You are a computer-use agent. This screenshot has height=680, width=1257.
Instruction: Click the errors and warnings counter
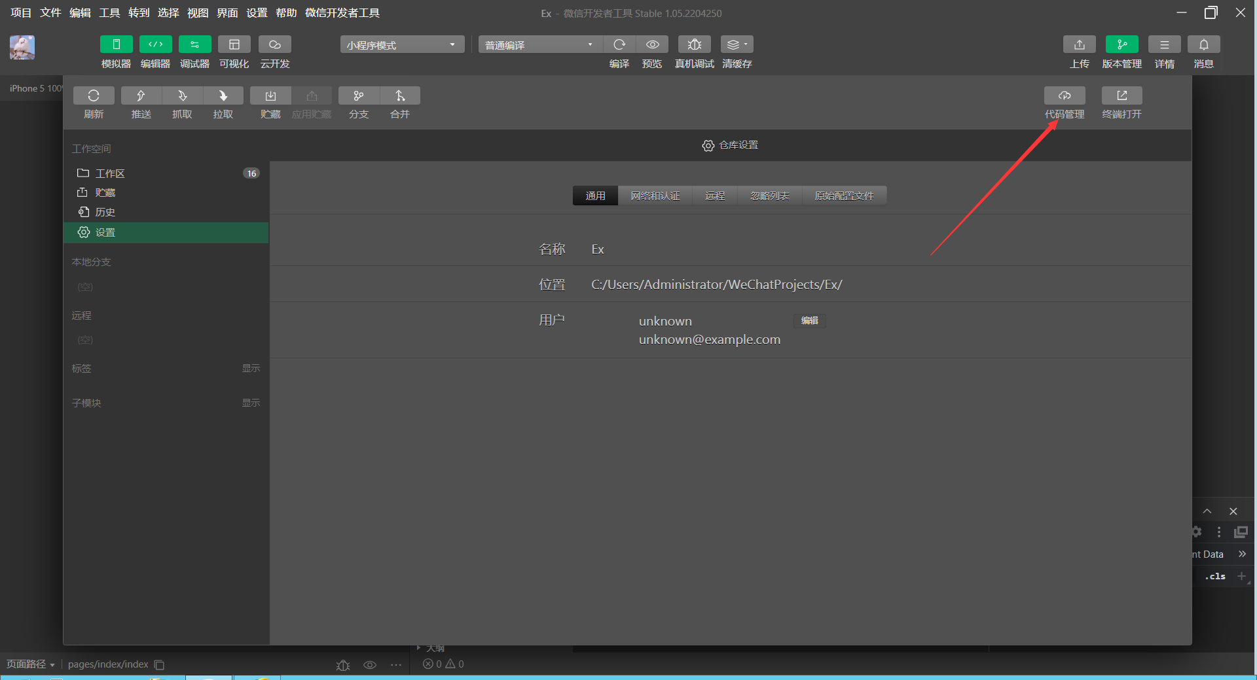click(x=443, y=664)
